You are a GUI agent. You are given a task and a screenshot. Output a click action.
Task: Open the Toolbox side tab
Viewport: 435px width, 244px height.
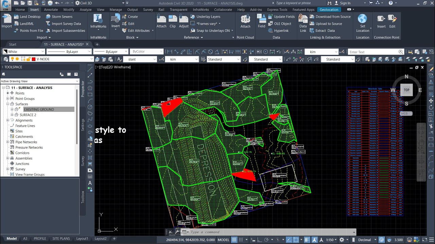pyautogui.click(x=83, y=197)
